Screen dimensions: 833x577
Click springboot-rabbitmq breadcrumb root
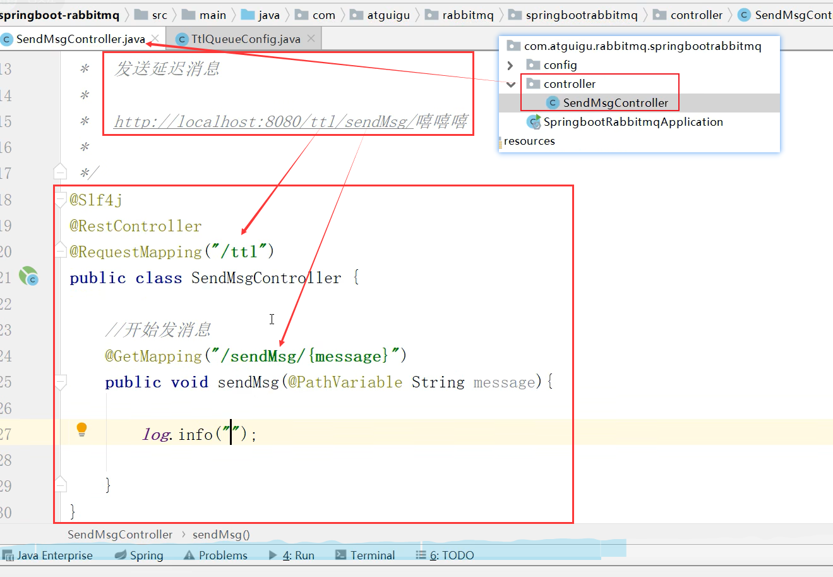coord(59,15)
